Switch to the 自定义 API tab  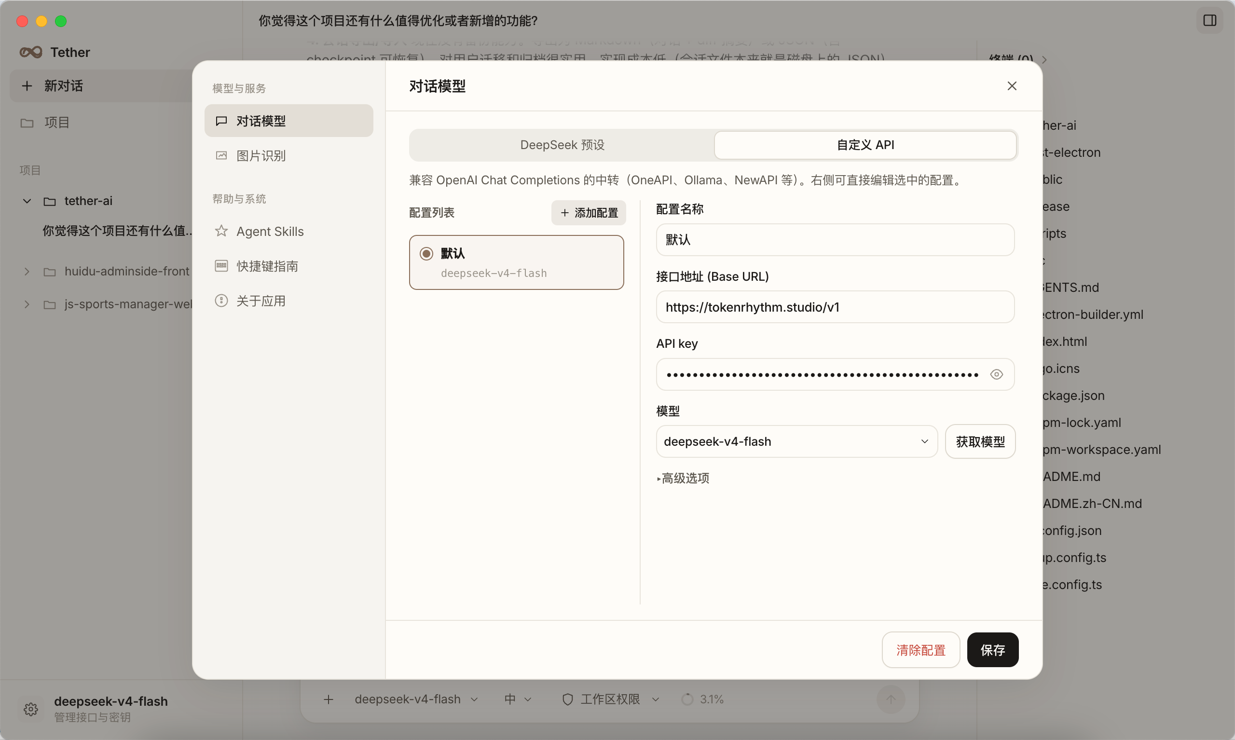tap(865, 145)
